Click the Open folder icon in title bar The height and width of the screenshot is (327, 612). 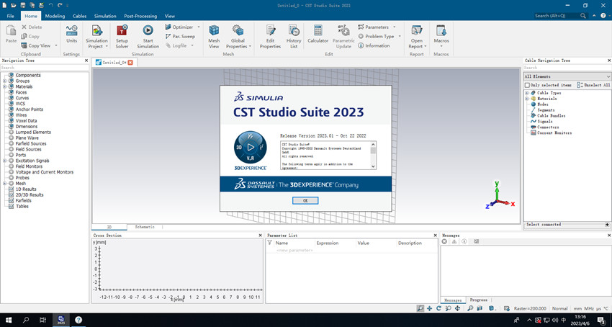(14, 5)
